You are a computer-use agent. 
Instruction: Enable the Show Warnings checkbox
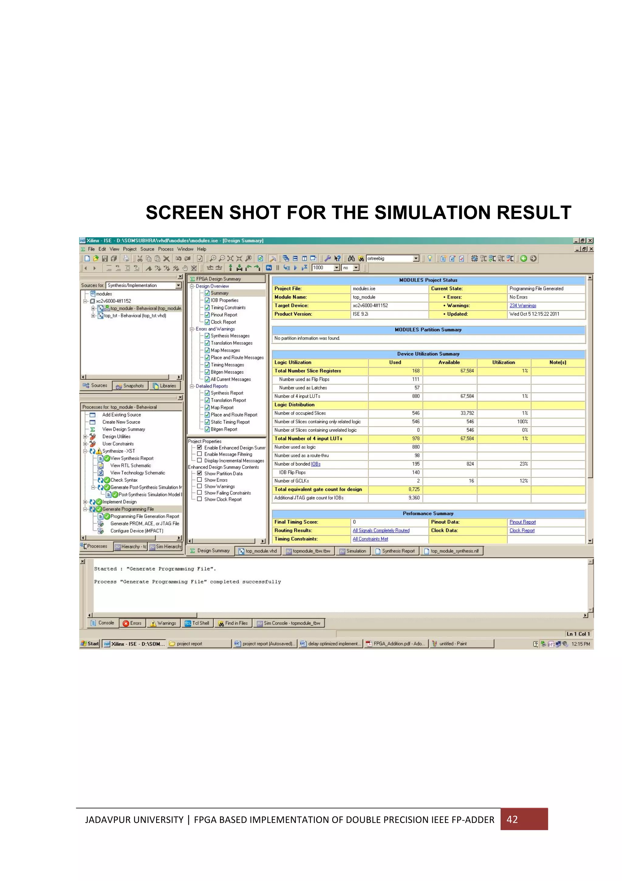199,486
